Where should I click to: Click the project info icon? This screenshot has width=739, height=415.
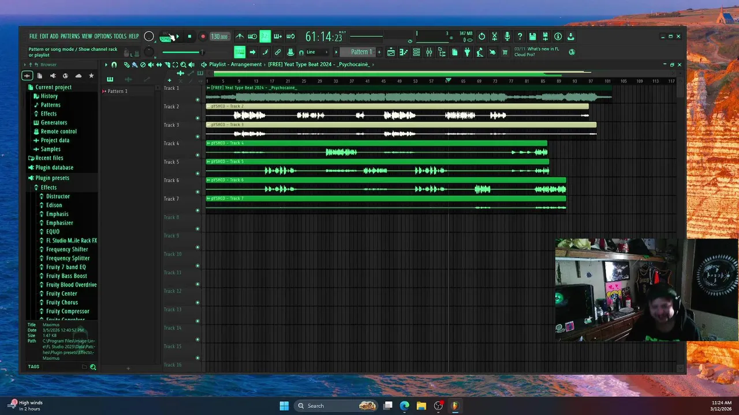558,36
